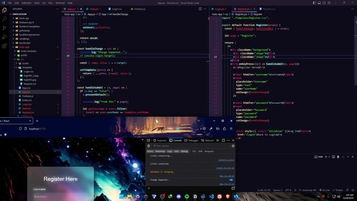This screenshot has height=201, width=357.
Task: Split the left editor group
Action: tap(200, 9)
